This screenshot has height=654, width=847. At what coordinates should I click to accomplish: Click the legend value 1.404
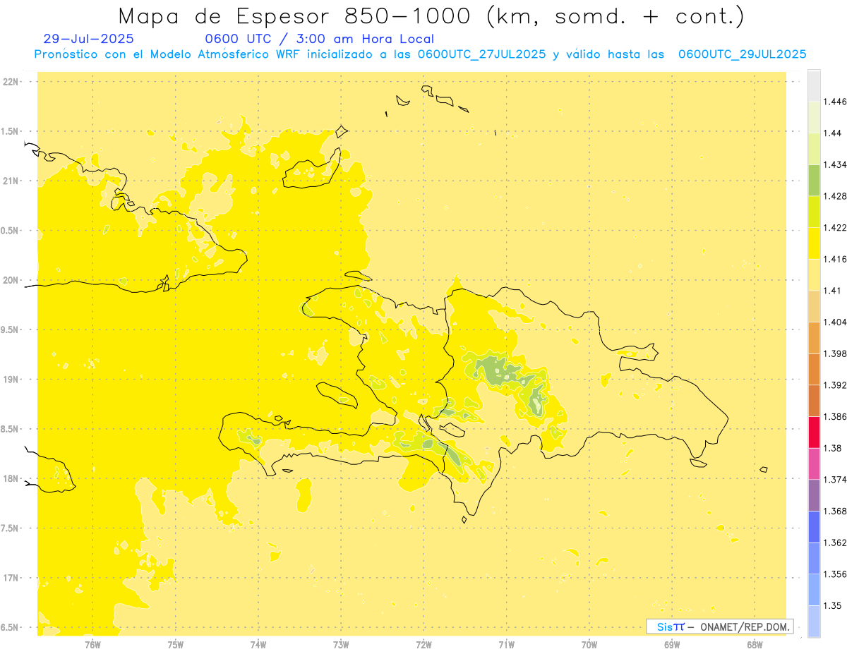point(835,322)
